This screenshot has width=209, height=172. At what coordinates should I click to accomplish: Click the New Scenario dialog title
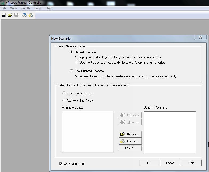(61, 39)
